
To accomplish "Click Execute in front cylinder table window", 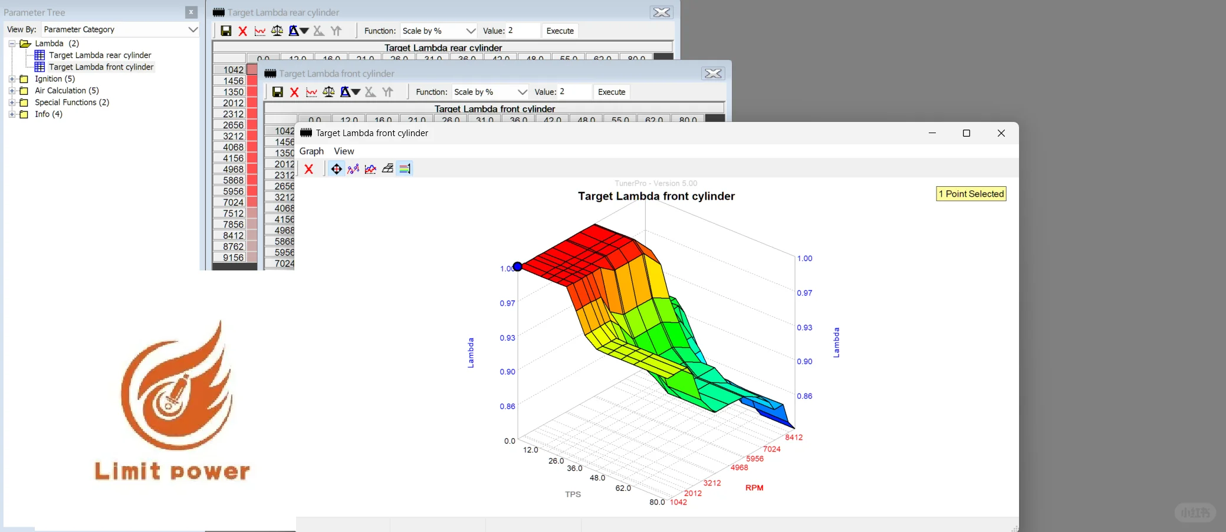I will [612, 92].
